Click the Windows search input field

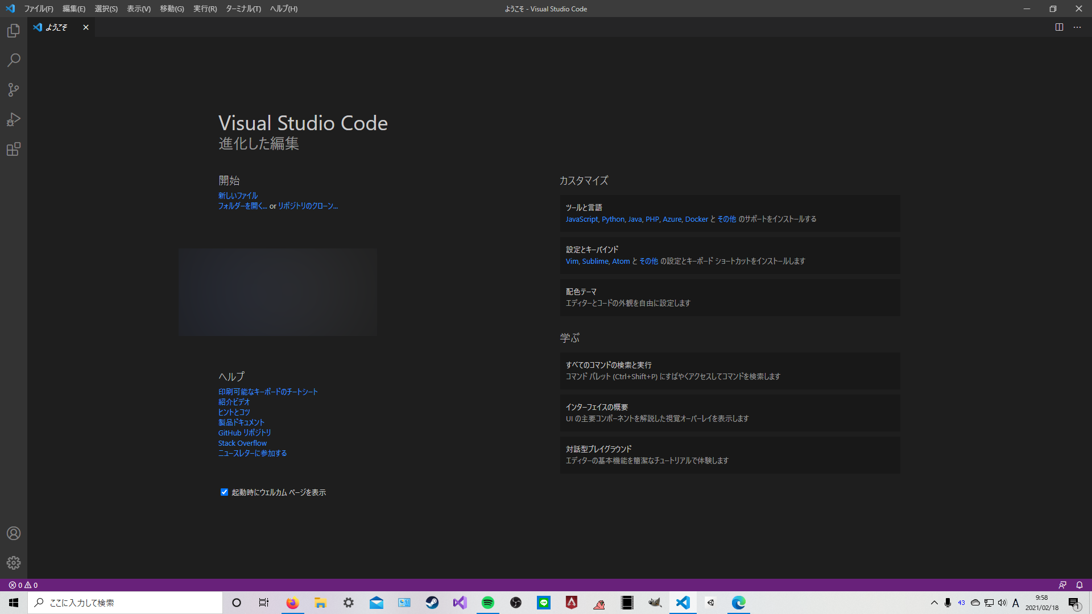pos(125,603)
